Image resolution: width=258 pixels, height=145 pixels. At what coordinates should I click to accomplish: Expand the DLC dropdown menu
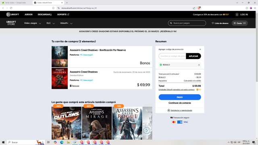click(x=50, y=23)
